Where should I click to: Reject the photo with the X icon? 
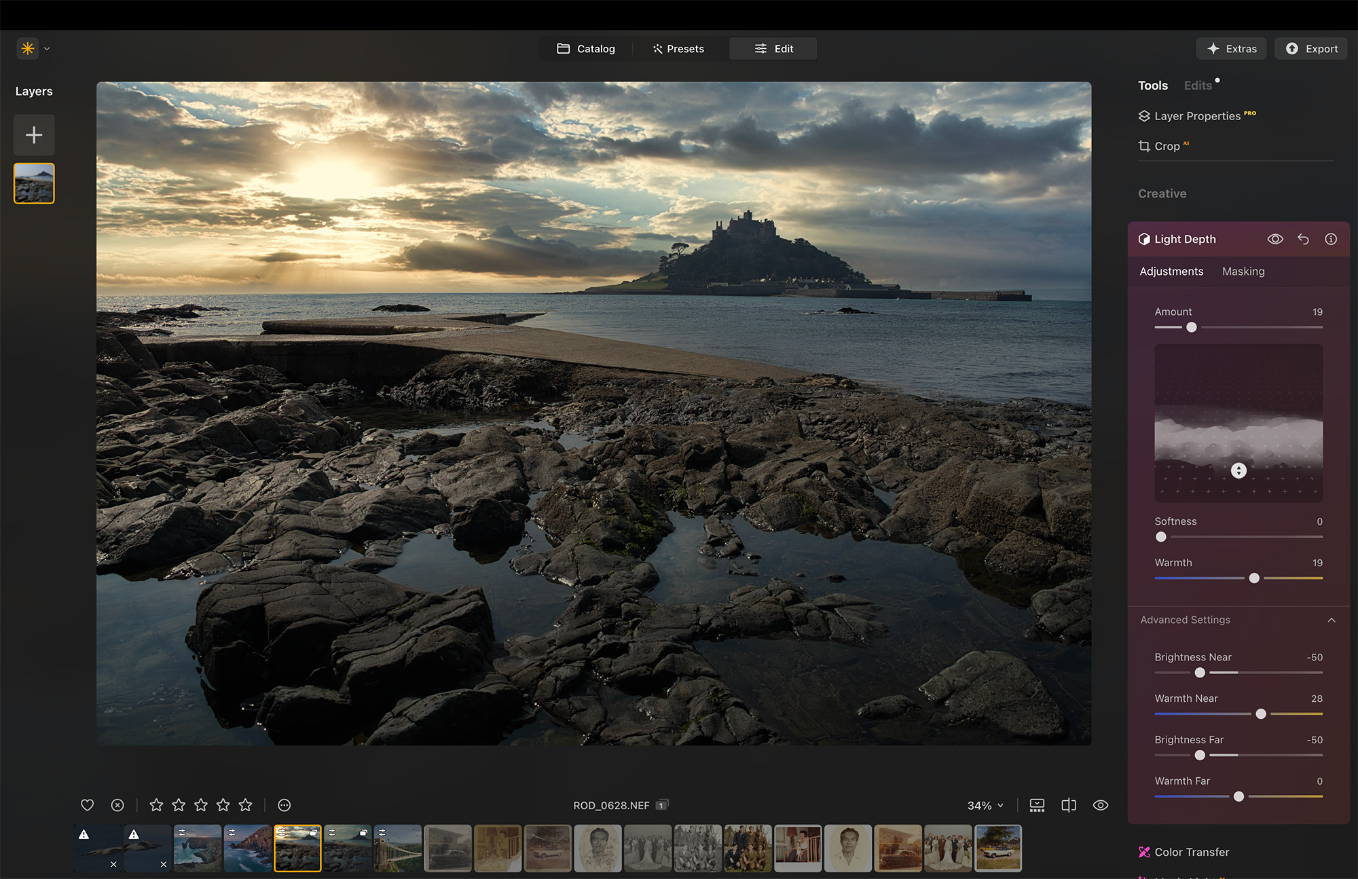click(117, 804)
